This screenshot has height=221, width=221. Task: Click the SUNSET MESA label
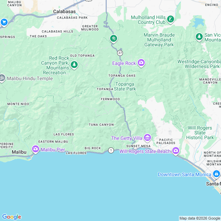[138, 146]
